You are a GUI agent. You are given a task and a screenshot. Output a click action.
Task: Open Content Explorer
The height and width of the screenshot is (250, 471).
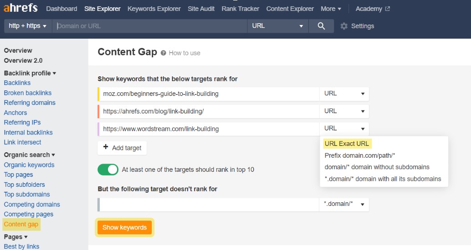click(x=290, y=9)
